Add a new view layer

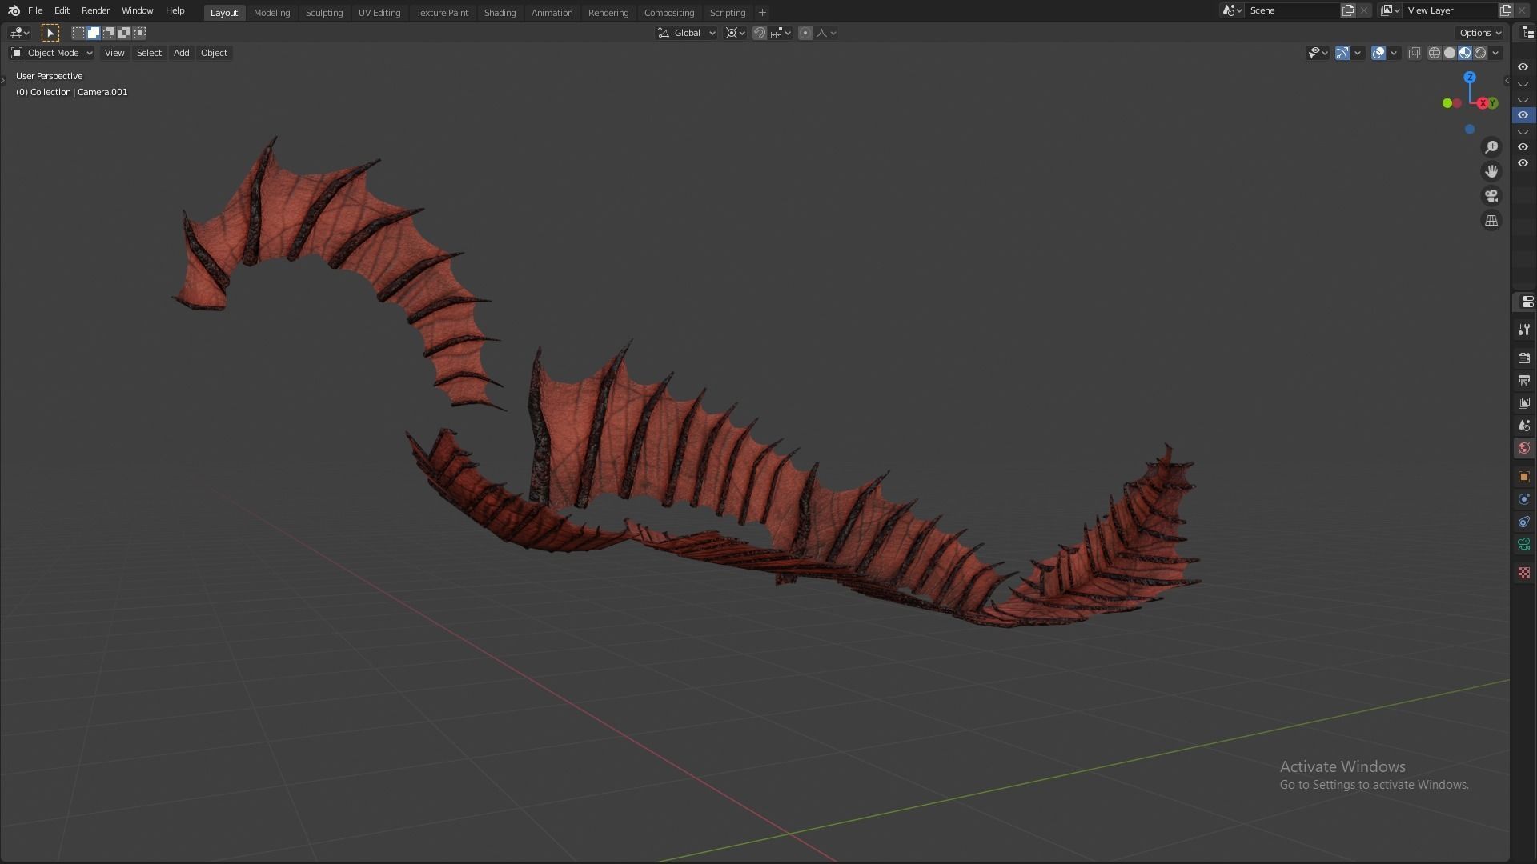(x=1506, y=10)
